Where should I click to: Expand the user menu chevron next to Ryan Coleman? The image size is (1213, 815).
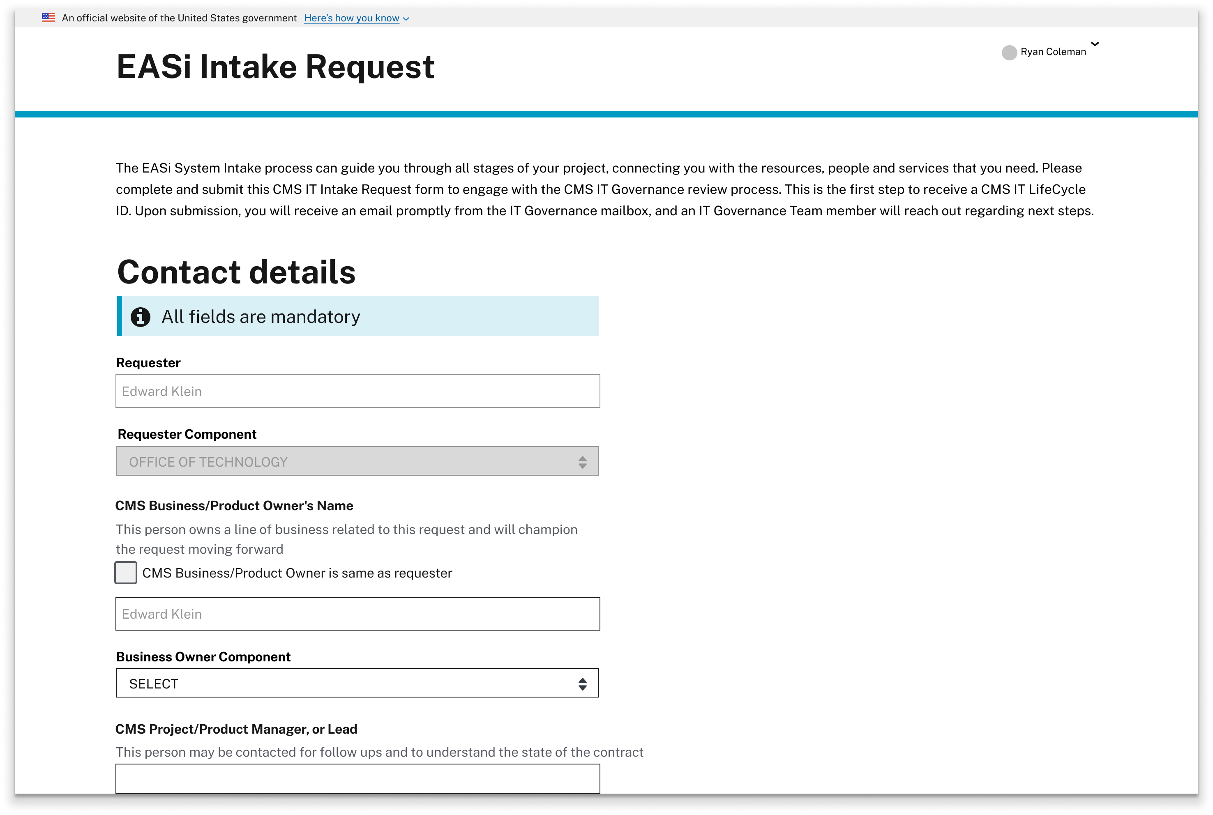1095,44
